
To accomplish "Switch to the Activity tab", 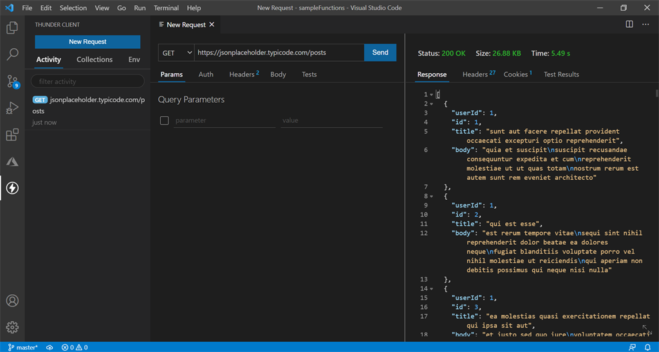I will (x=48, y=60).
